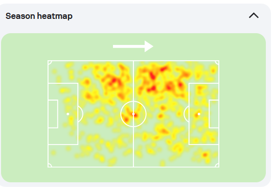Click the center spot of the pitch
273x192 pixels.
point(133,114)
